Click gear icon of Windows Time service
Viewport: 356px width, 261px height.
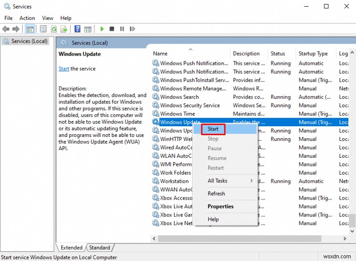(155, 114)
